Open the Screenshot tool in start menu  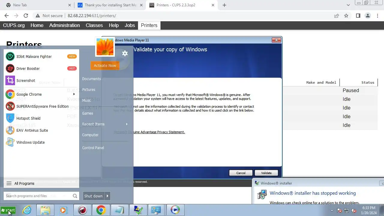point(41,80)
